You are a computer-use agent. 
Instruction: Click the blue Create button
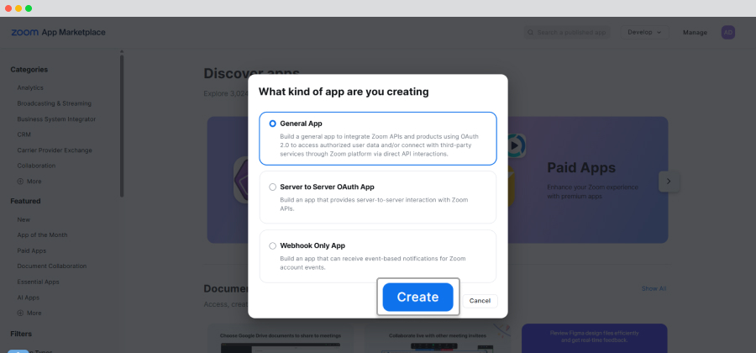point(417,297)
